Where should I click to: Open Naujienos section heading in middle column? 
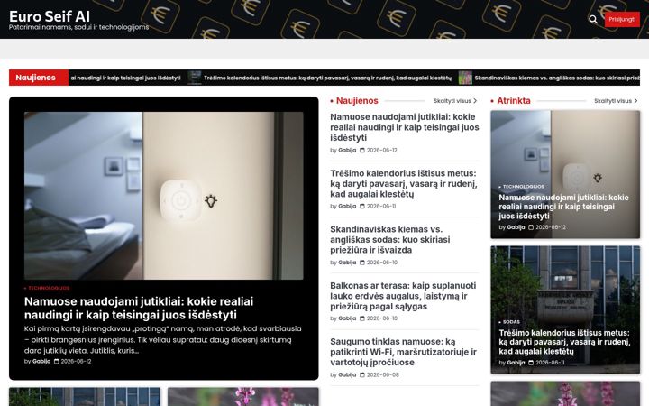click(x=357, y=101)
